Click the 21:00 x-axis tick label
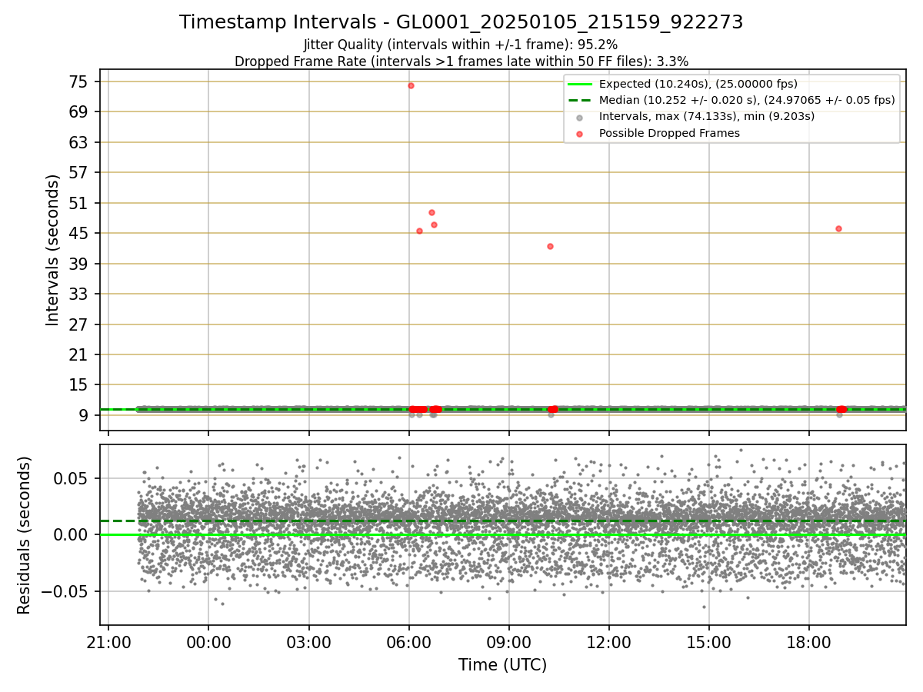The height and width of the screenshot is (692, 923). 108,641
